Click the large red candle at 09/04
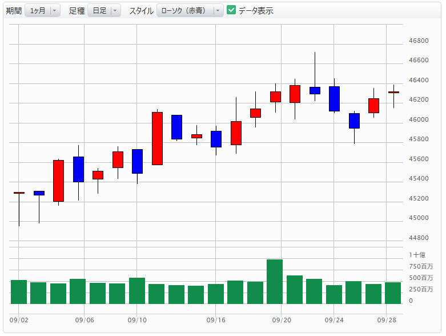This screenshot has width=446, height=336. pyautogui.click(x=58, y=181)
